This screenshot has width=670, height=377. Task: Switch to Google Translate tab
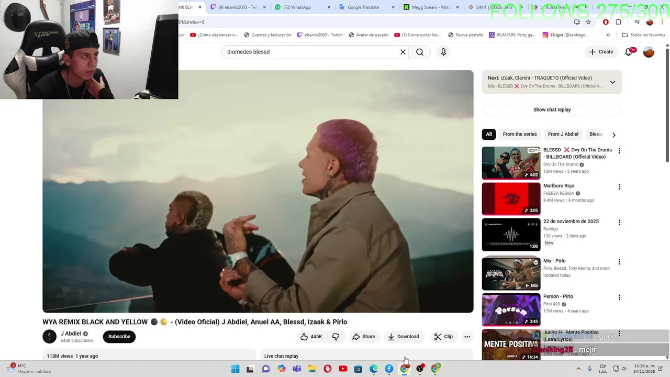tap(367, 7)
